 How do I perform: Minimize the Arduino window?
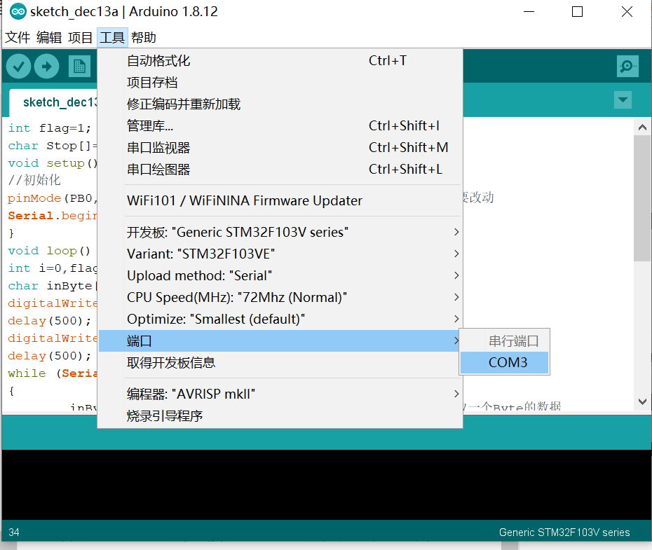529,12
